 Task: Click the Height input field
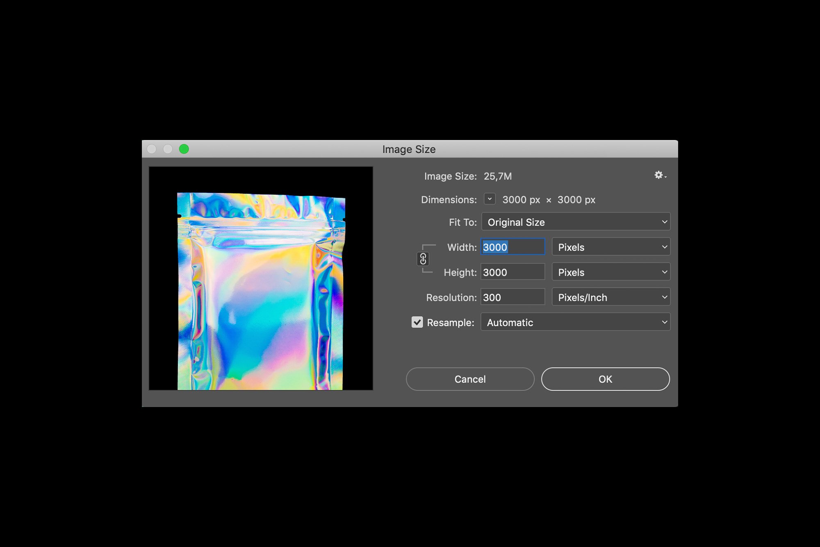coord(512,272)
